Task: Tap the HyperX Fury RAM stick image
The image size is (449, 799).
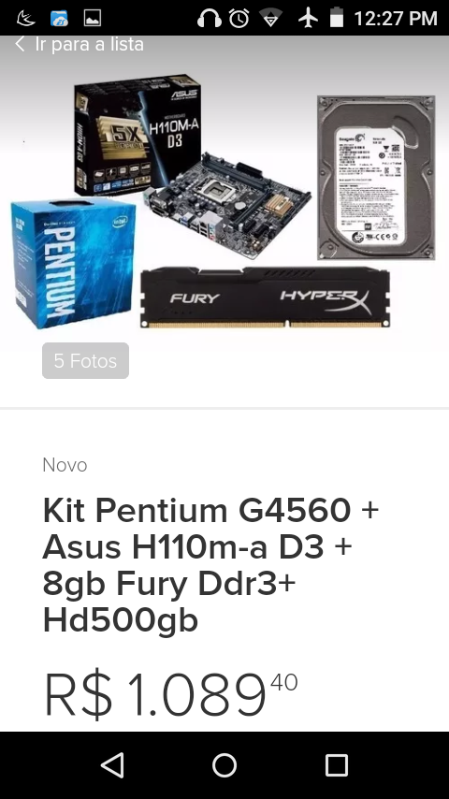Action: click(x=265, y=298)
